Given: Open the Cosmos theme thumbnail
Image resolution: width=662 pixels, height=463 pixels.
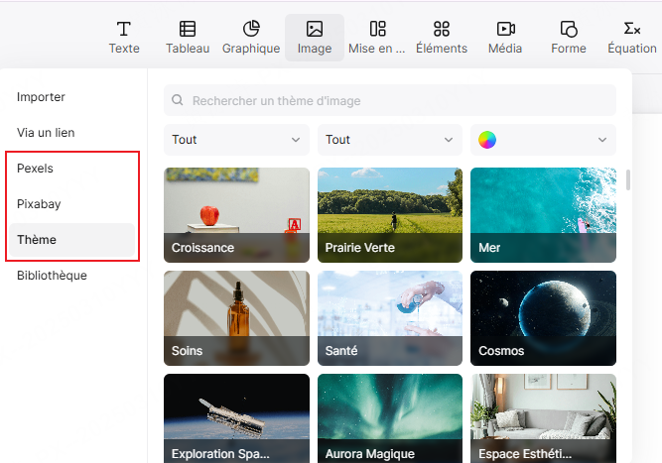Looking at the screenshot, I should (x=543, y=317).
